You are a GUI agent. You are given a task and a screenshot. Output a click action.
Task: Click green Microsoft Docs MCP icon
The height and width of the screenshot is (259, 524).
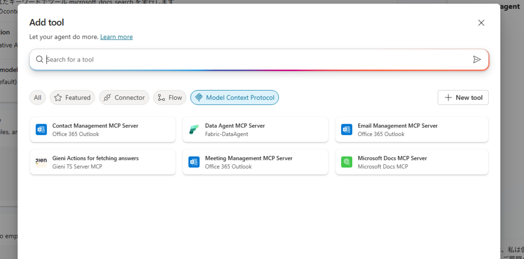coord(347,162)
